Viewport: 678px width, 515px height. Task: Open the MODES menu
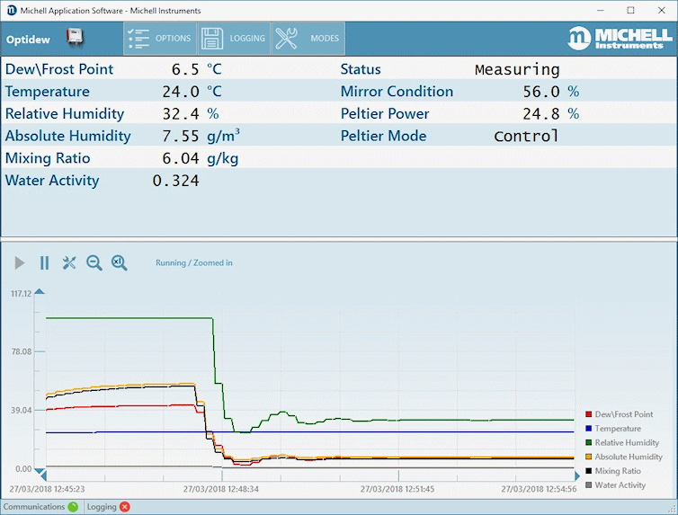point(308,39)
